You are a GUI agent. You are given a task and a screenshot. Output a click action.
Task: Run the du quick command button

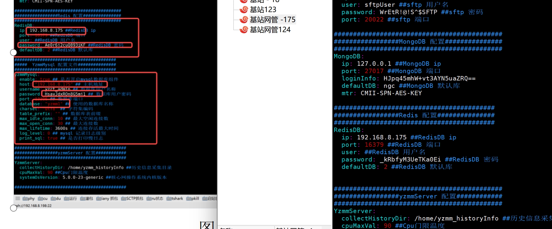(x=56, y=198)
